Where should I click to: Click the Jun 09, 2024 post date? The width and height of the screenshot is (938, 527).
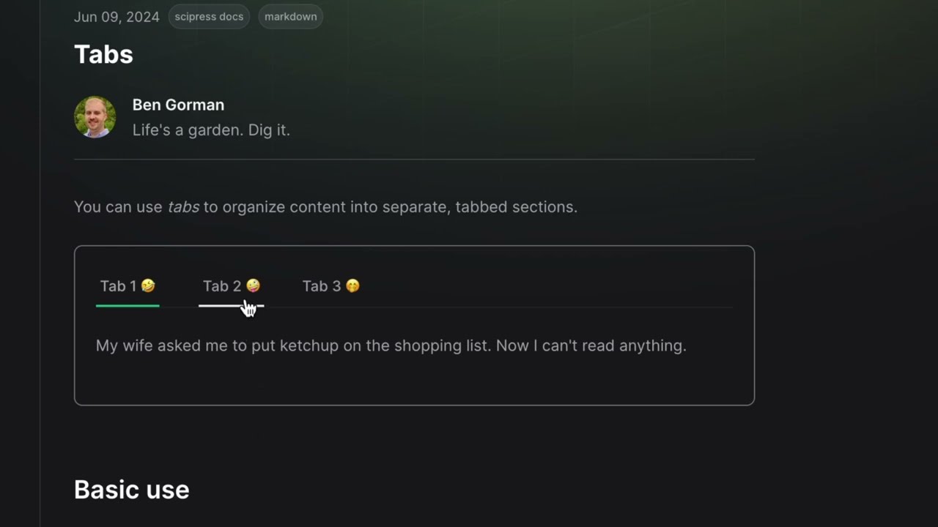click(117, 17)
